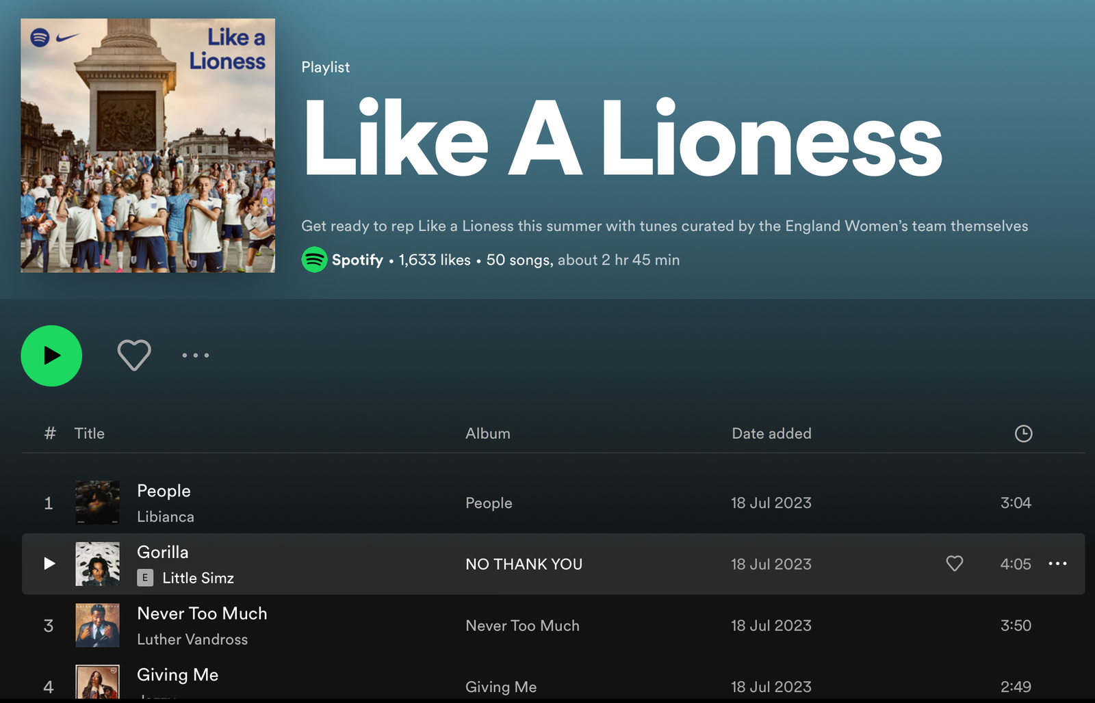The image size is (1095, 703).
Task: Sort by the Date added column
Action: (x=771, y=433)
